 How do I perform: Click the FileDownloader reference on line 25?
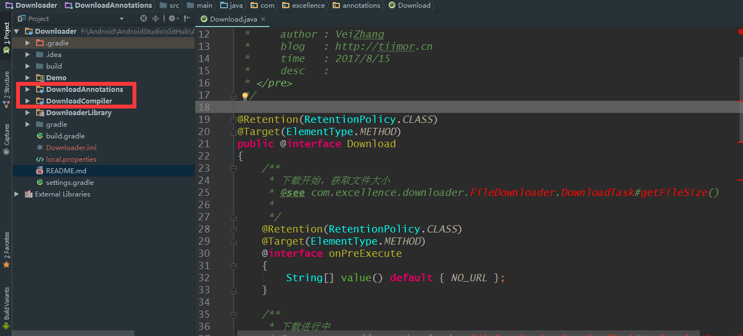click(x=513, y=192)
